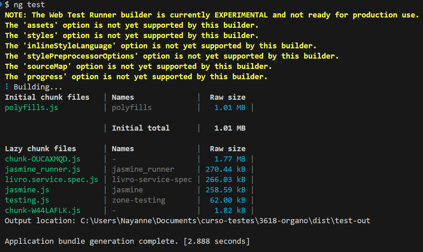The width and height of the screenshot is (423, 252).
Task: Click the 1.77 MB size value
Action: (230, 159)
